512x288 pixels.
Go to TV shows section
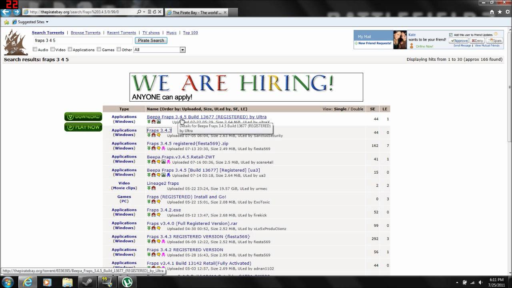[151, 33]
